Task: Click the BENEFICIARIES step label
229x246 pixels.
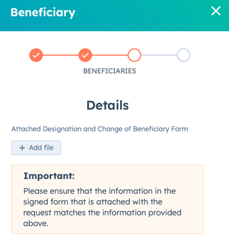Action: (110, 71)
